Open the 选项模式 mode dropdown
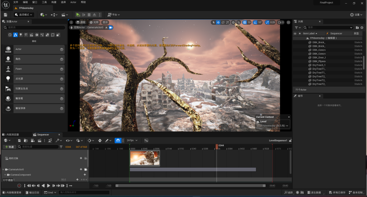Viewport: 367px width, 197px height. tap(24, 15)
